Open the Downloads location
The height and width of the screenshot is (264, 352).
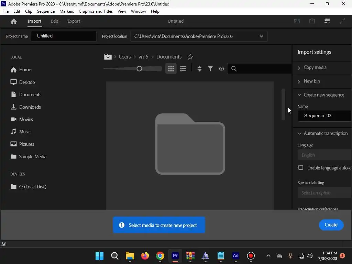25,107
